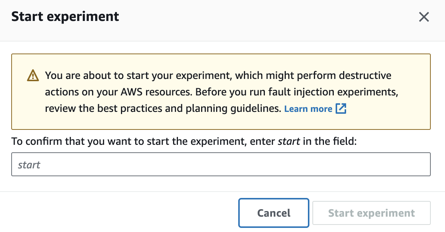Click the start placeholder text inside field

click(x=29, y=165)
